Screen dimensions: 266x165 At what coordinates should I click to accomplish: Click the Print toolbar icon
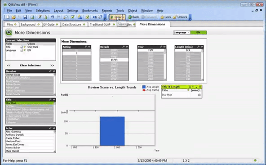[x=32, y=17]
